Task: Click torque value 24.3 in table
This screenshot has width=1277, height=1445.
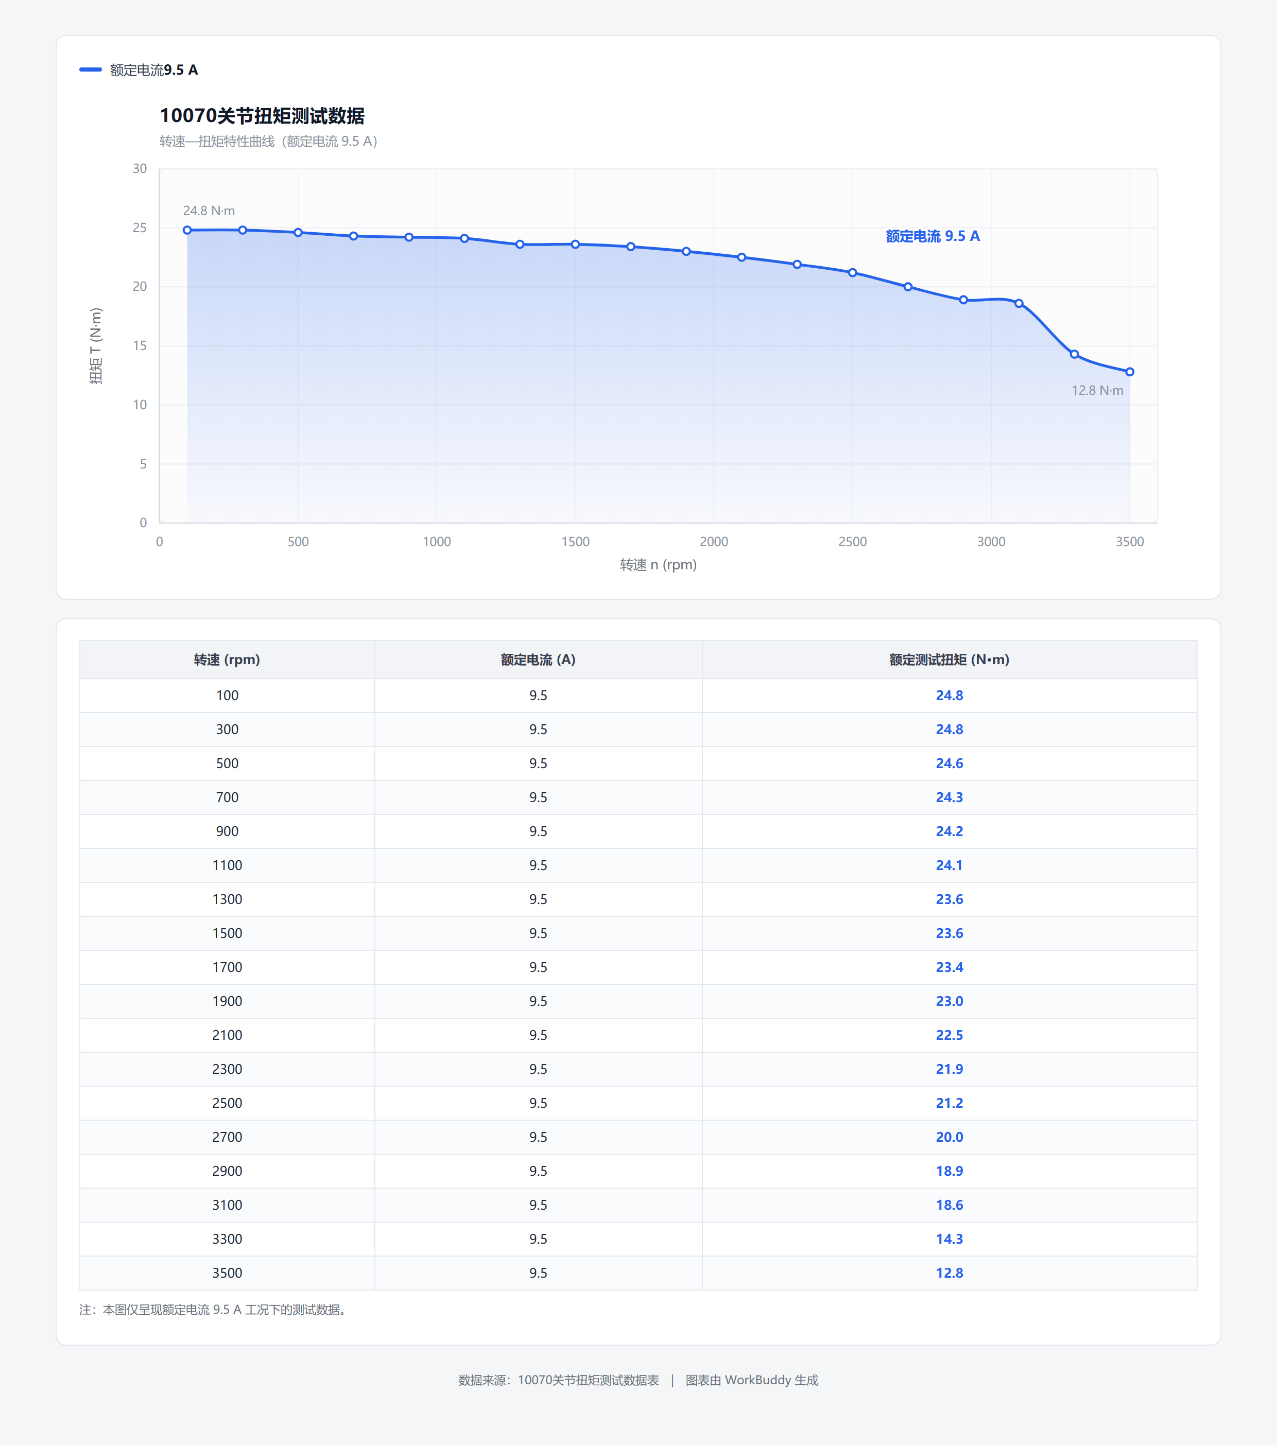Action: [950, 797]
